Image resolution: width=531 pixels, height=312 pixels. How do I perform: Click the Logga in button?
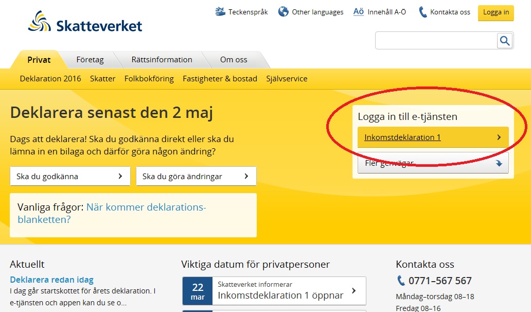(496, 13)
